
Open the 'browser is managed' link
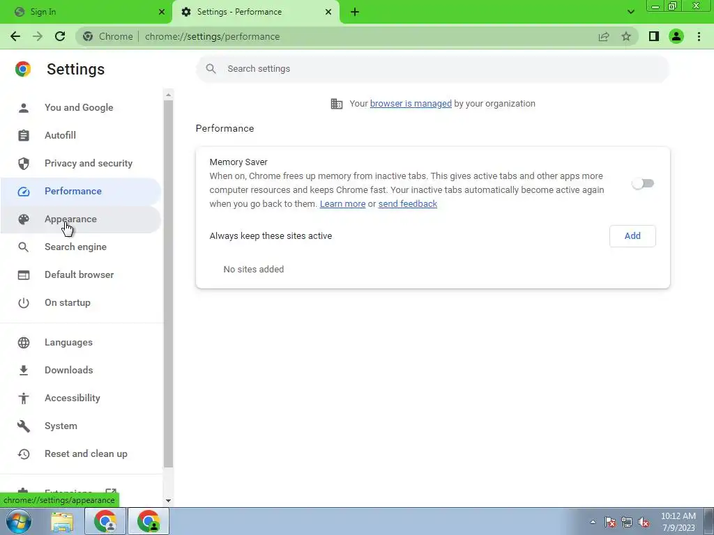[x=411, y=104]
